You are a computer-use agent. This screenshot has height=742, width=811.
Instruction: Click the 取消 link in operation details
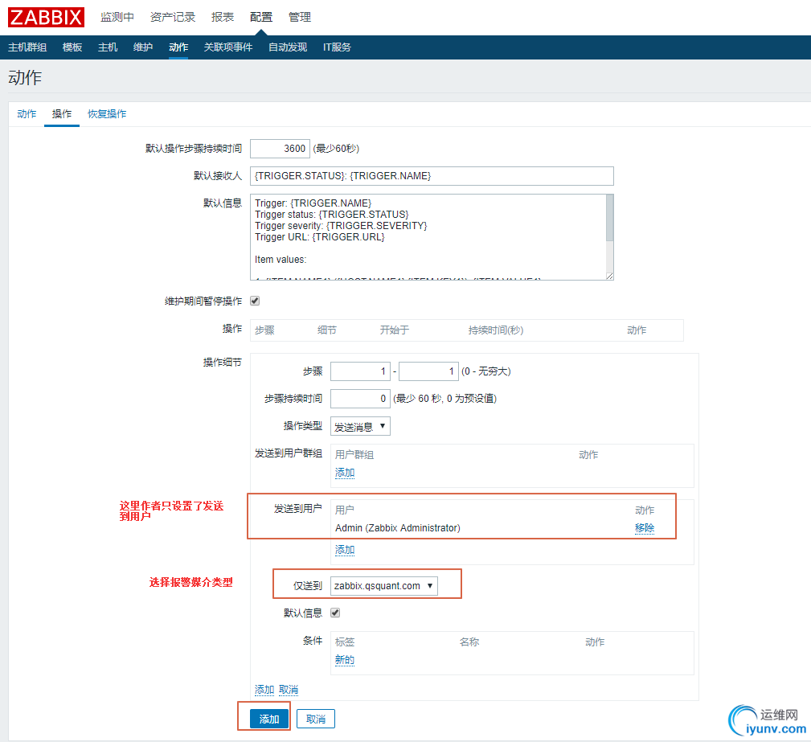tap(289, 689)
